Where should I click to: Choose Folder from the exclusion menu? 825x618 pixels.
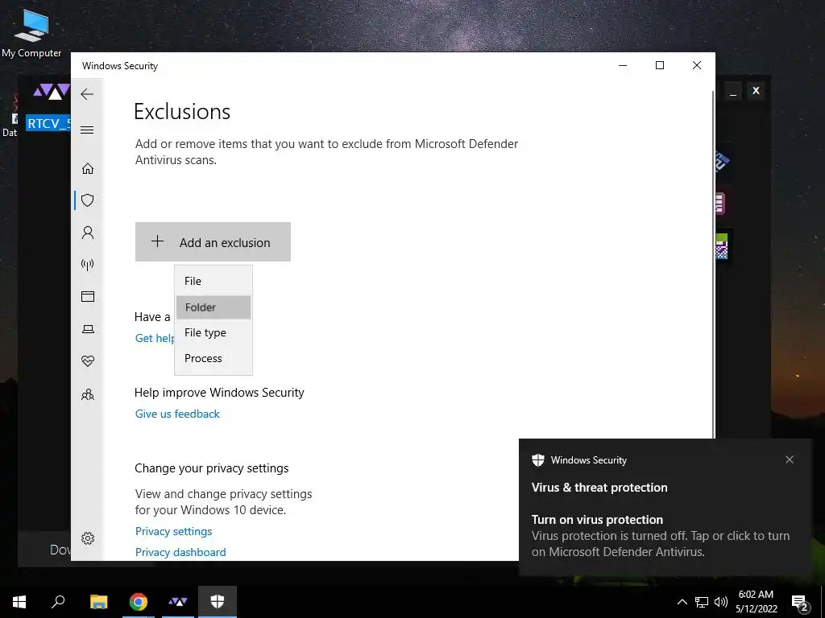pos(213,307)
